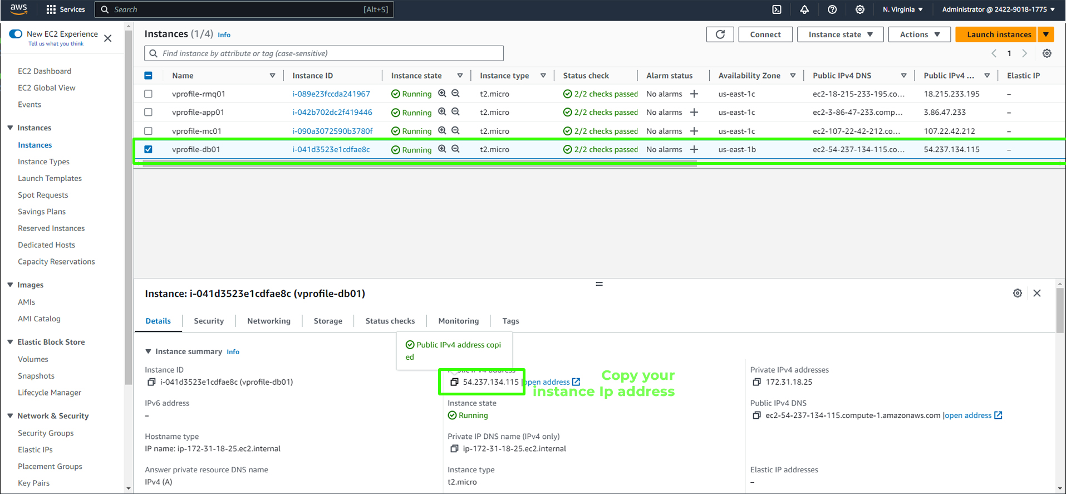Image resolution: width=1066 pixels, height=494 pixels.
Task: Click the Launch instances button
Action: coord(996,35)
